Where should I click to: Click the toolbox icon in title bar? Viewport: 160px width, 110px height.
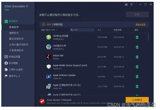(126, 5)
